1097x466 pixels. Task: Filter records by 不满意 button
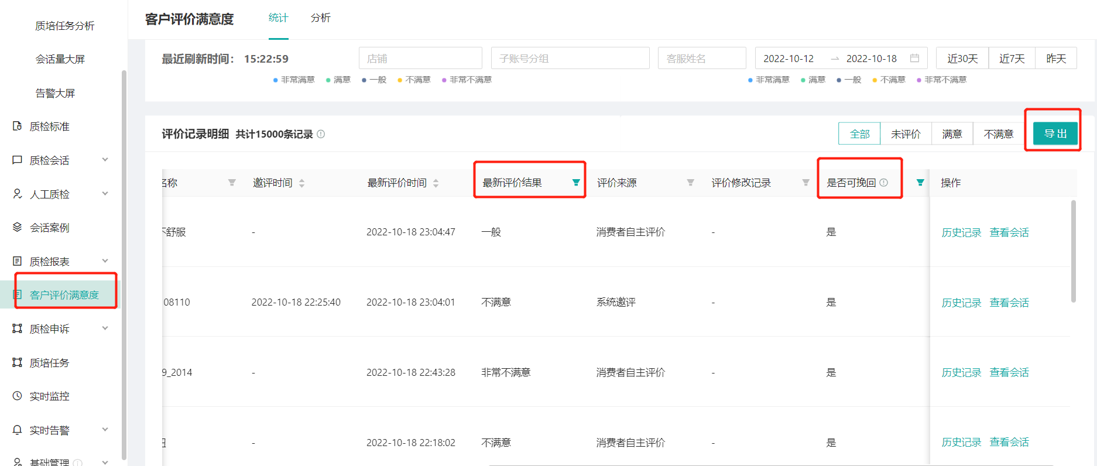(x=998, y=133)
